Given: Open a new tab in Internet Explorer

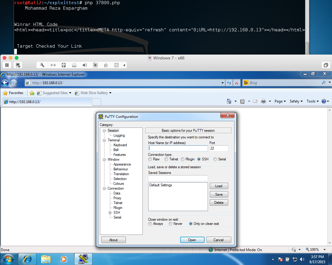Looking at the screenshot, I should click(97, 102).
